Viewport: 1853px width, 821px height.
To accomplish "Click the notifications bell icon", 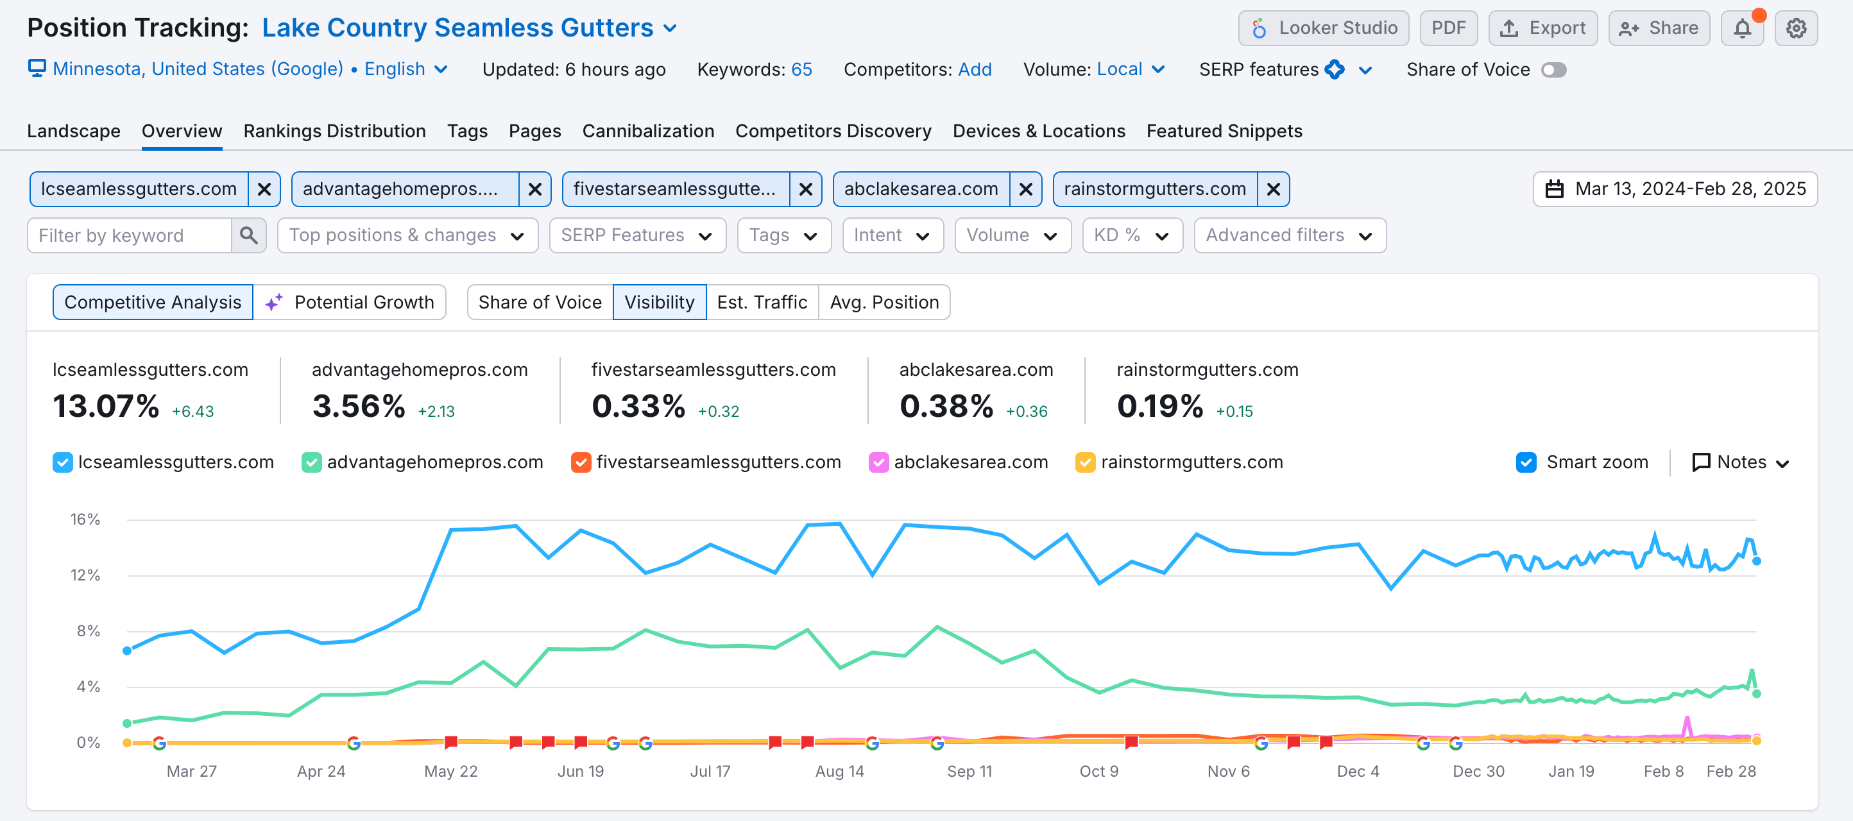I will pos(1741,29).
